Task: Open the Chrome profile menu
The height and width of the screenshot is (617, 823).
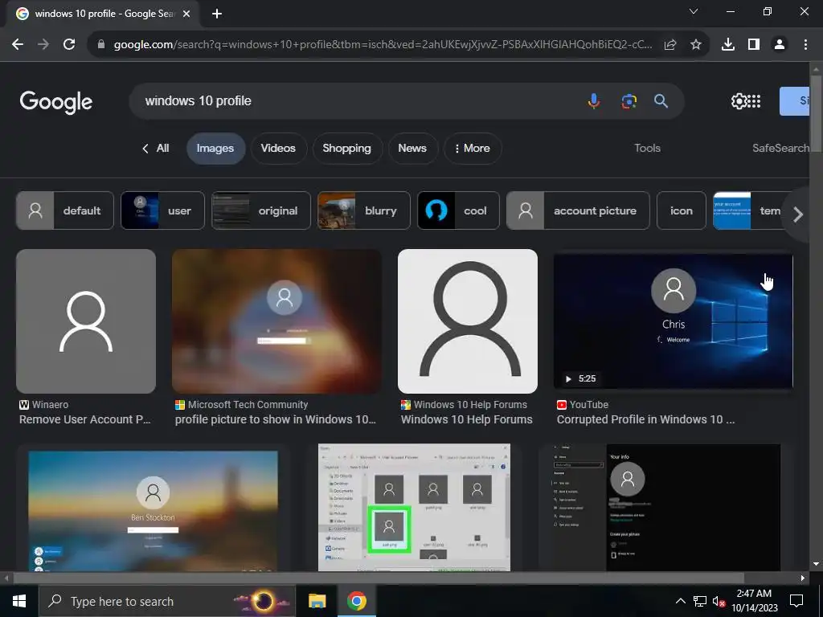Action: click(x=780, y=45)
